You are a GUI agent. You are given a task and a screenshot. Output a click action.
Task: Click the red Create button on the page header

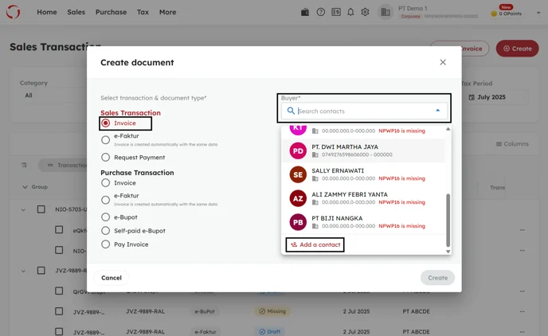[517, 49]
